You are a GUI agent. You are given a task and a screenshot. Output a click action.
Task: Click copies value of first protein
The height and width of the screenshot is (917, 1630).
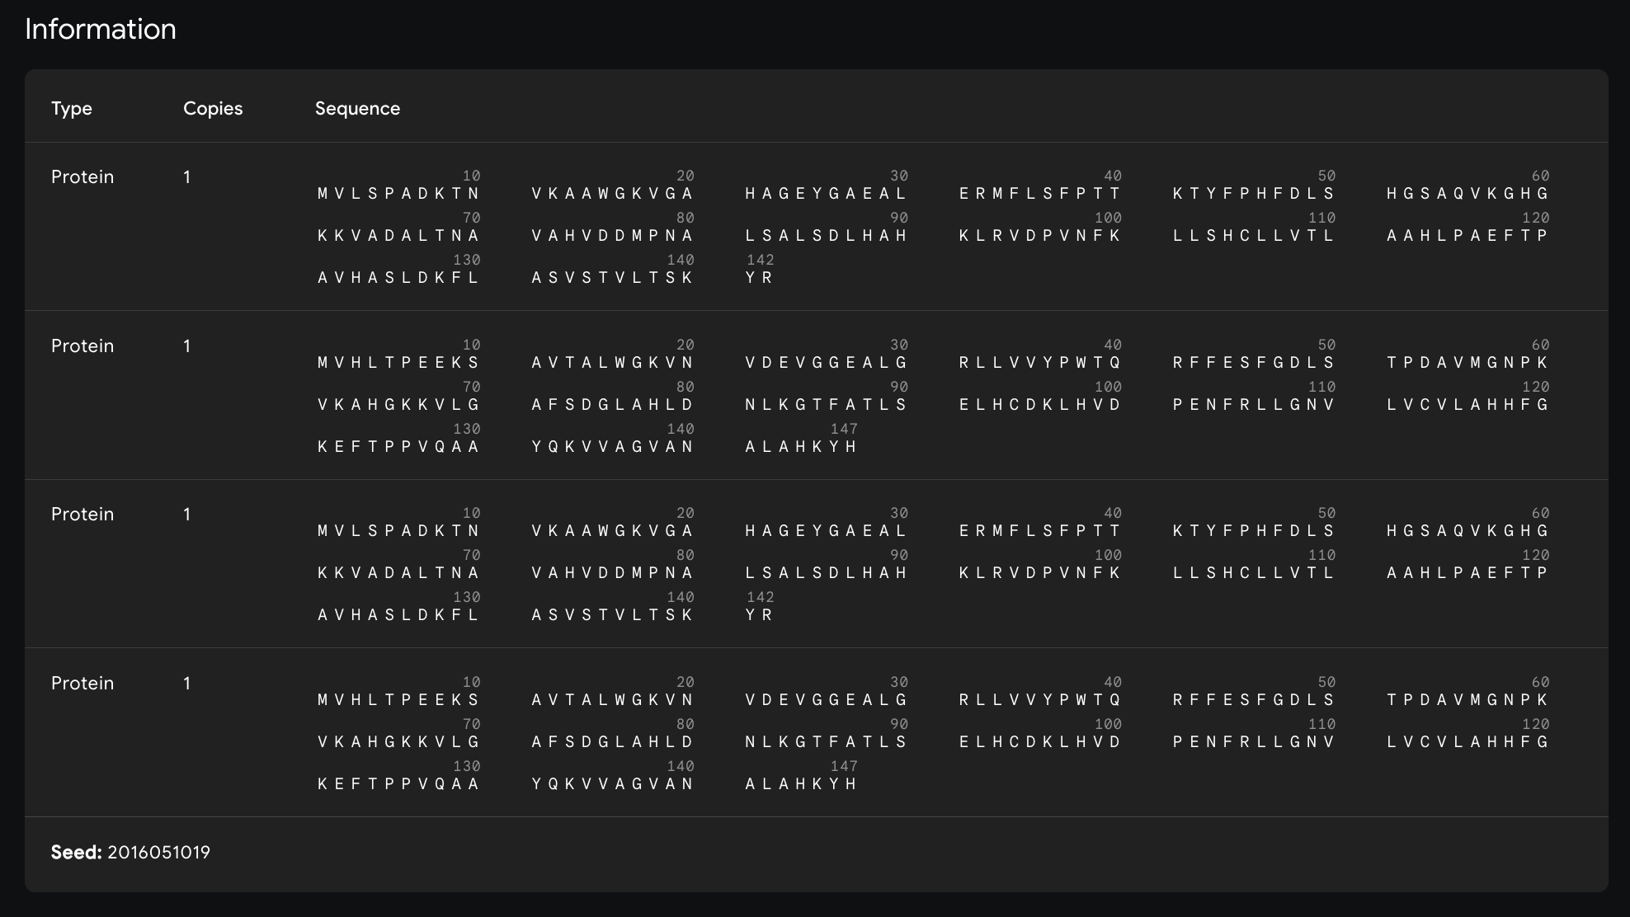tap(187, 177)
